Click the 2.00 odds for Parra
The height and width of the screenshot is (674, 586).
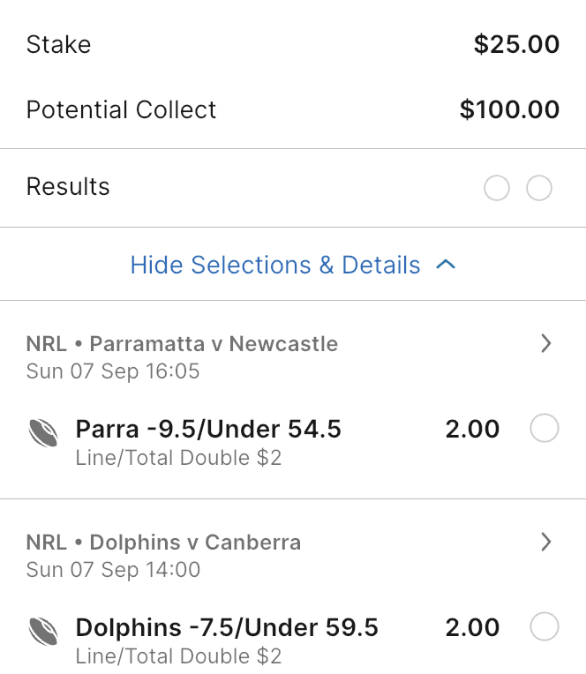(472, 430)
